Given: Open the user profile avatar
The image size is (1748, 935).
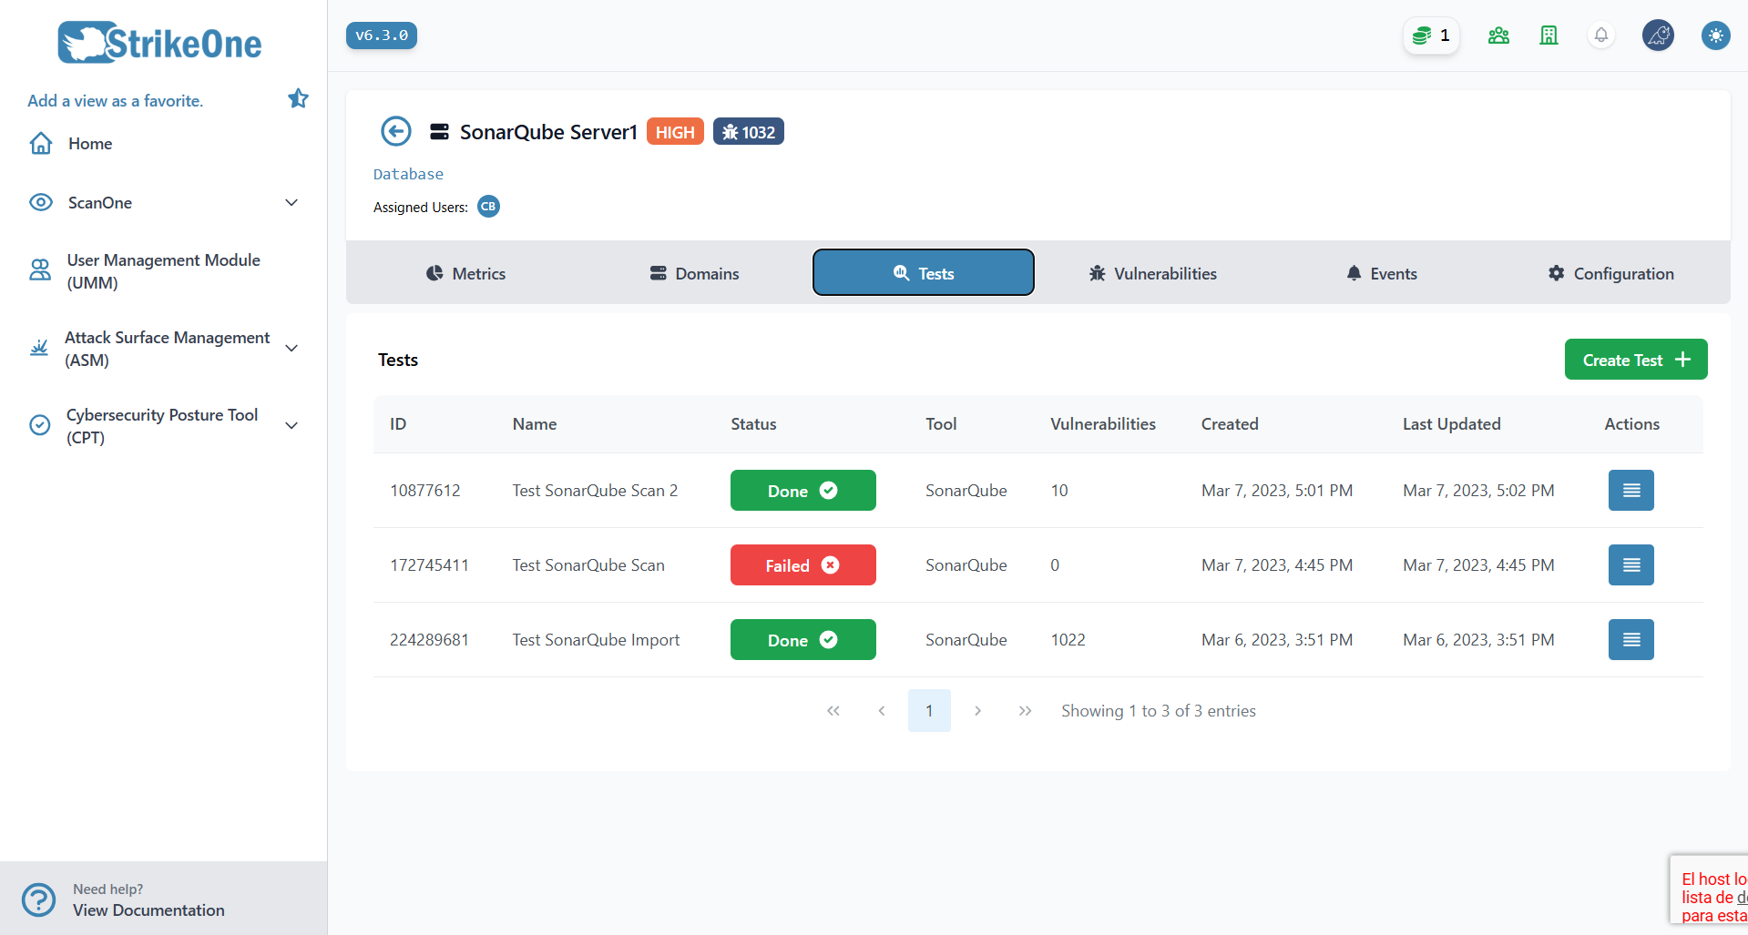Looking at the screenshot, I should coord(1658,36).
